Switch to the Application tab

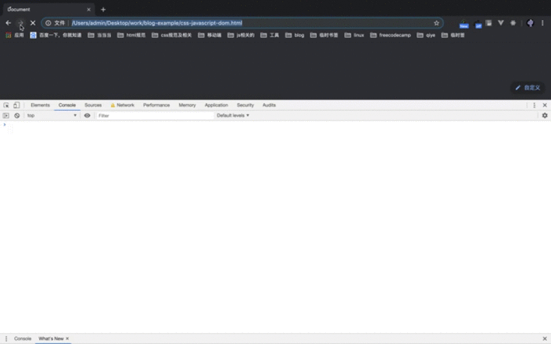coord(216,105)
